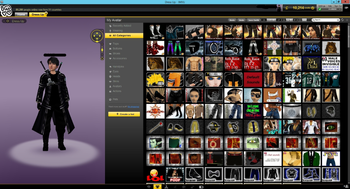Image resolution: width=350 pixels, height=189 pixels.
Task: Open the clothes hanger outfits icon
Action: [166, 187]
